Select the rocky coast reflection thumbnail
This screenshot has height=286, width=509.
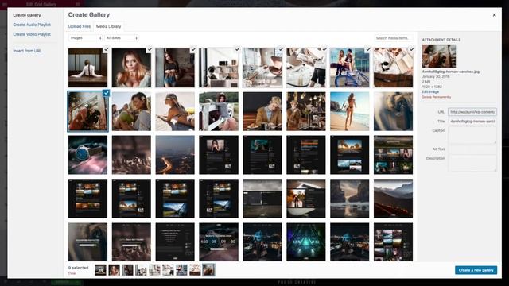tap(350, 199)
